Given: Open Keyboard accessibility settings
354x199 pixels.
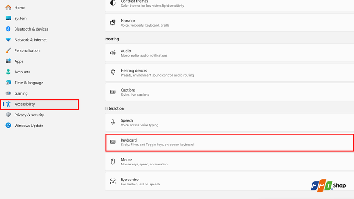Looking at the screenshot, I should tap(230, 142).
